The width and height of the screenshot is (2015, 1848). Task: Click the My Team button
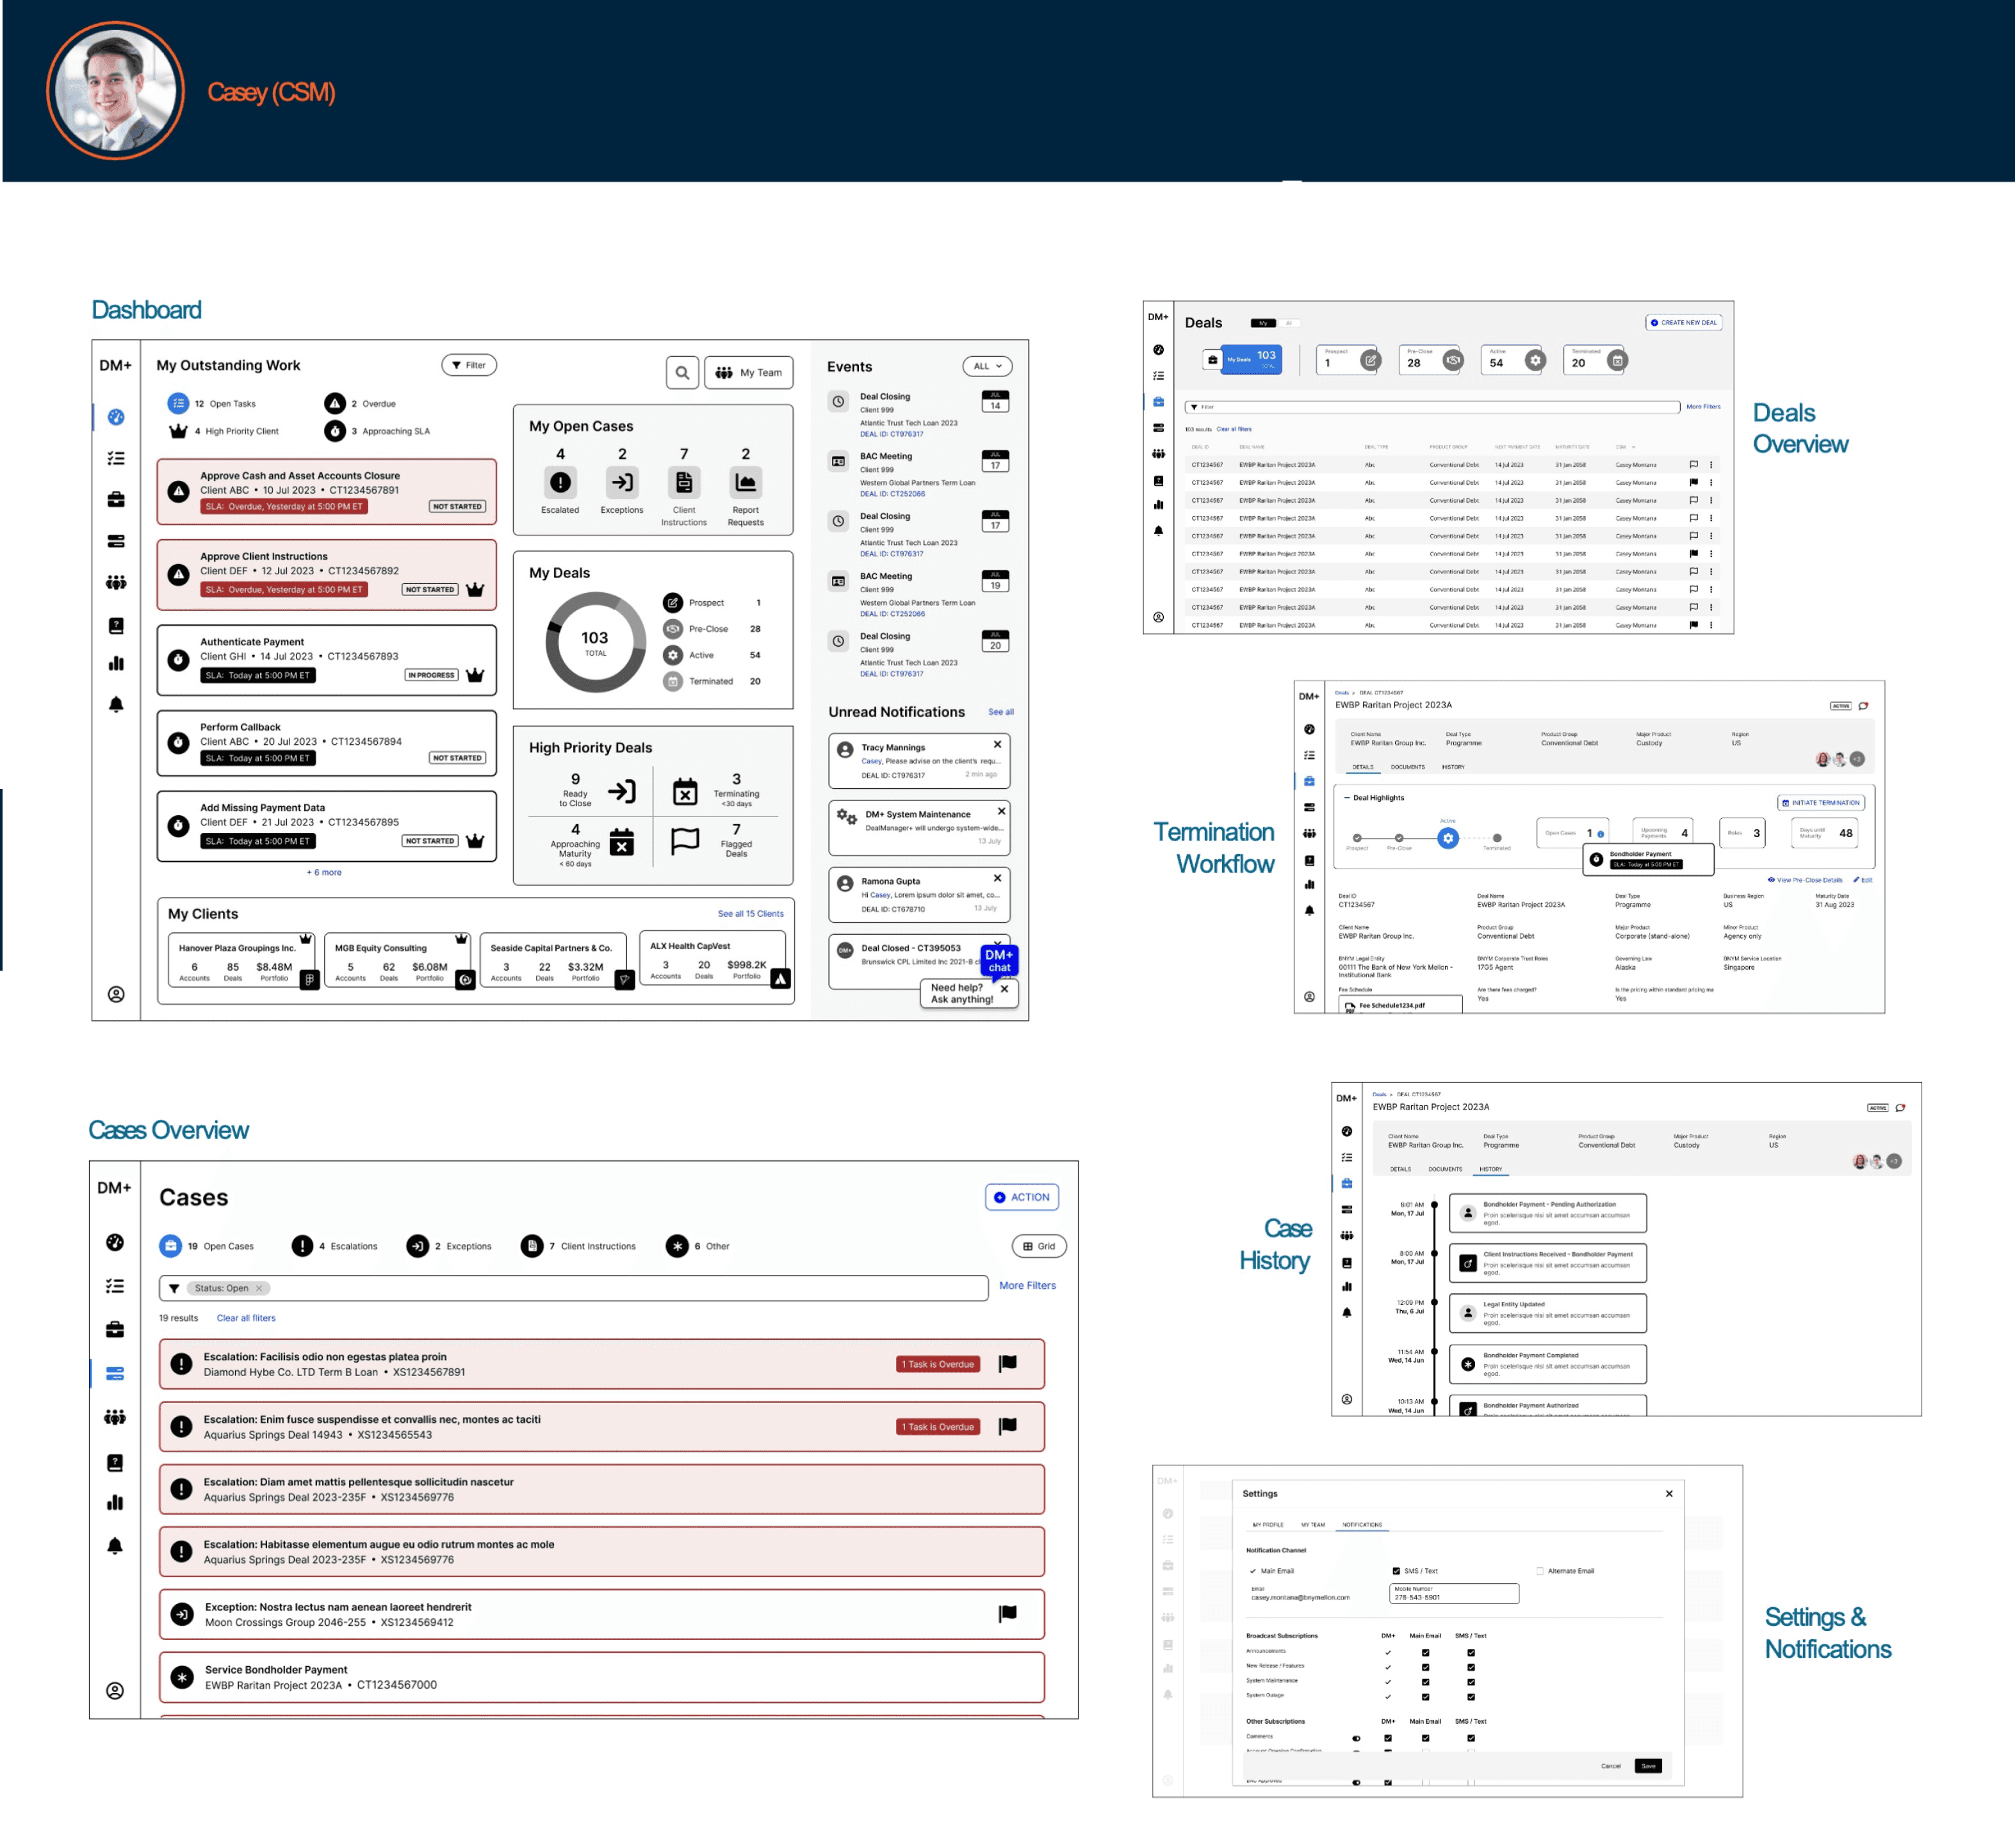point(749,373)
